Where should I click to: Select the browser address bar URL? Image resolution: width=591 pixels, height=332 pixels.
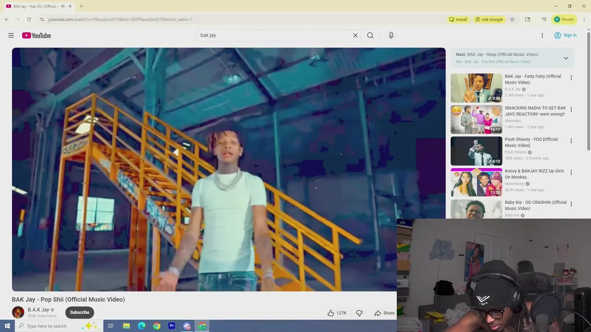pos(121,19)
